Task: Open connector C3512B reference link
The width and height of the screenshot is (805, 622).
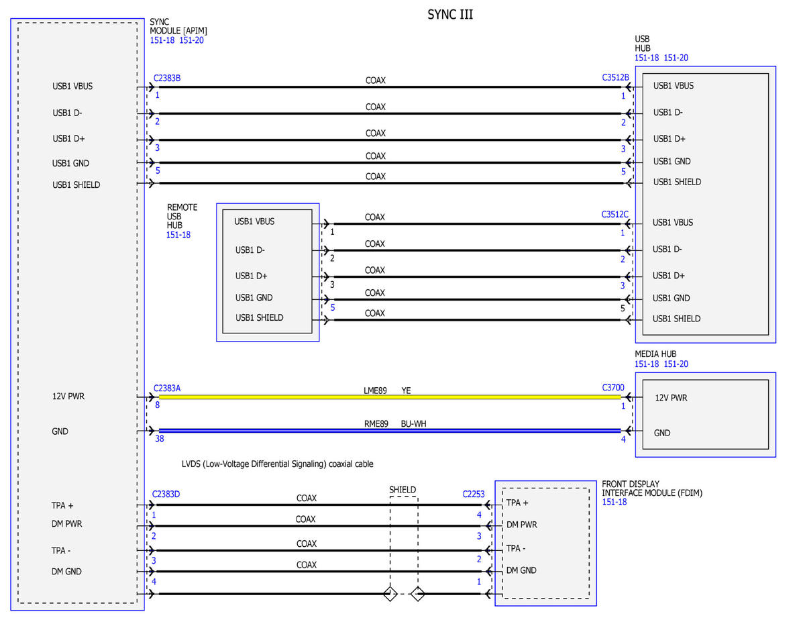Action: click(x=615, y=78)
